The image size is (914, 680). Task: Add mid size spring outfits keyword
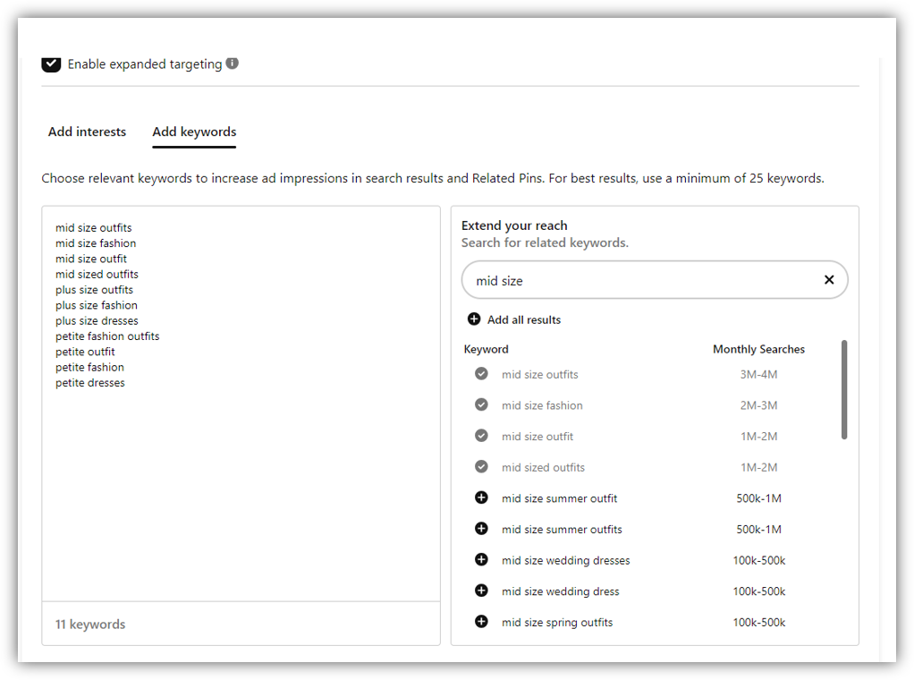[481, 622]
